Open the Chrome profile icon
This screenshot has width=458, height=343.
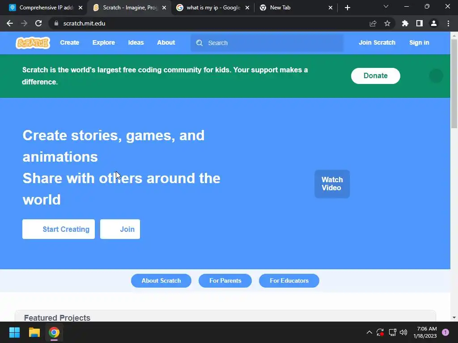(x=434, y=23)
